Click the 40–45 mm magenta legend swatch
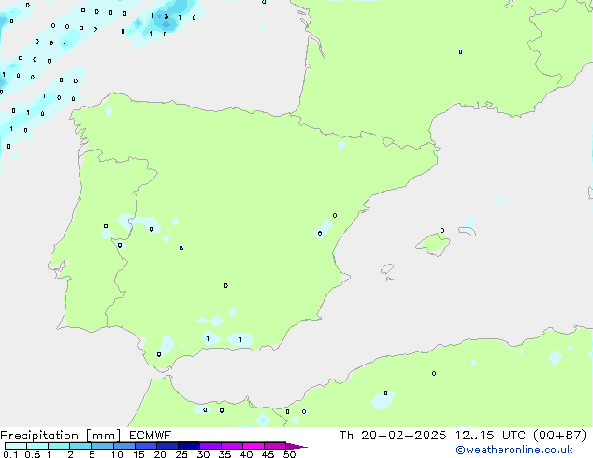 click(x=253, y=446)
